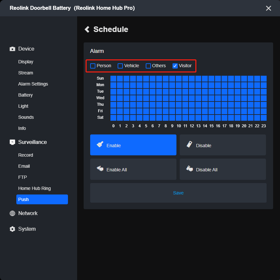This screenshot has width=280, height=280.
Task: Click the System gear icon
Action: coord(12,229)
